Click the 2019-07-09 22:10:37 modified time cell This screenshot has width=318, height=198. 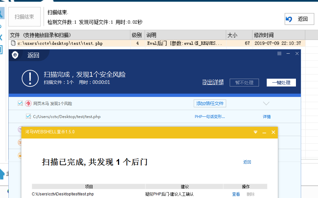tap(278, 43)
